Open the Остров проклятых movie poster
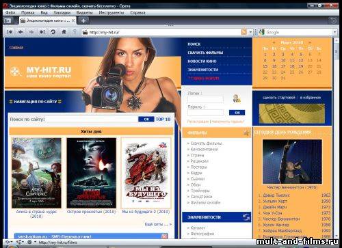Viewport: 342px width, 248px height. (x=91, y=173)
